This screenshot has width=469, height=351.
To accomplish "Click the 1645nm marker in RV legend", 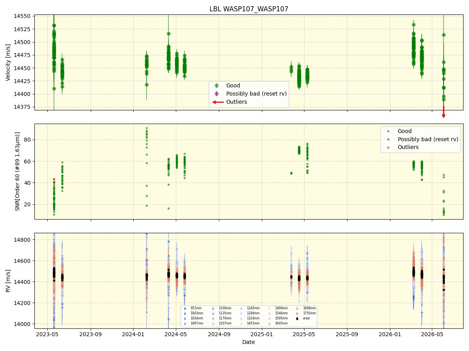I will 269,324.
